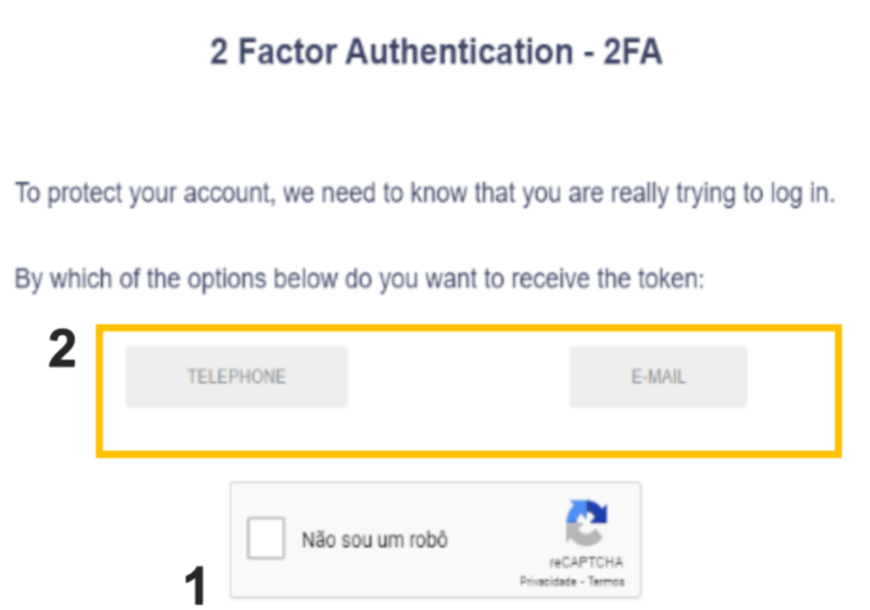The width and height of the screenshot is (870, 610).
Task: Click the annotation number 2
Action: (62, 349)
